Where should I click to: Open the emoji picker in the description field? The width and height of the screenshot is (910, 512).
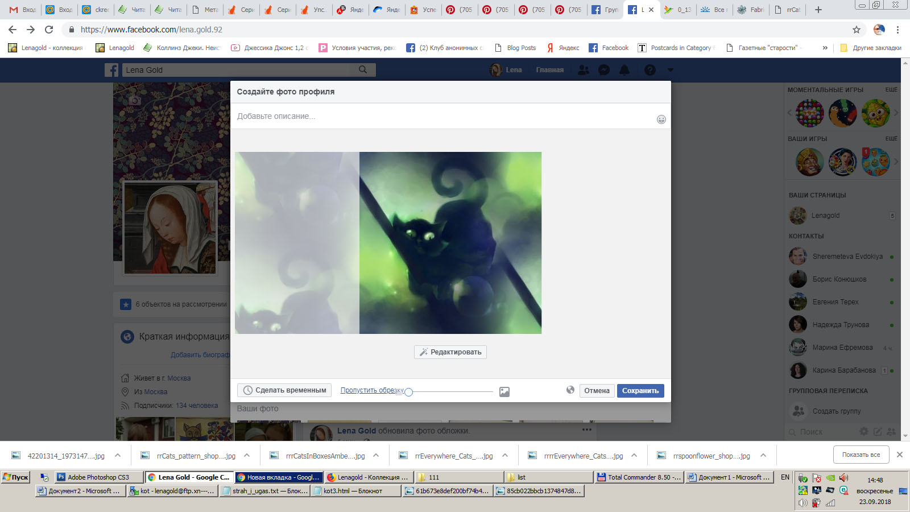[661, 119]
